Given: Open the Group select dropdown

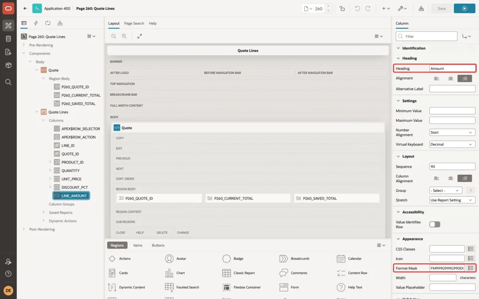Looking at the screenshot, I should tap(445, 191).
